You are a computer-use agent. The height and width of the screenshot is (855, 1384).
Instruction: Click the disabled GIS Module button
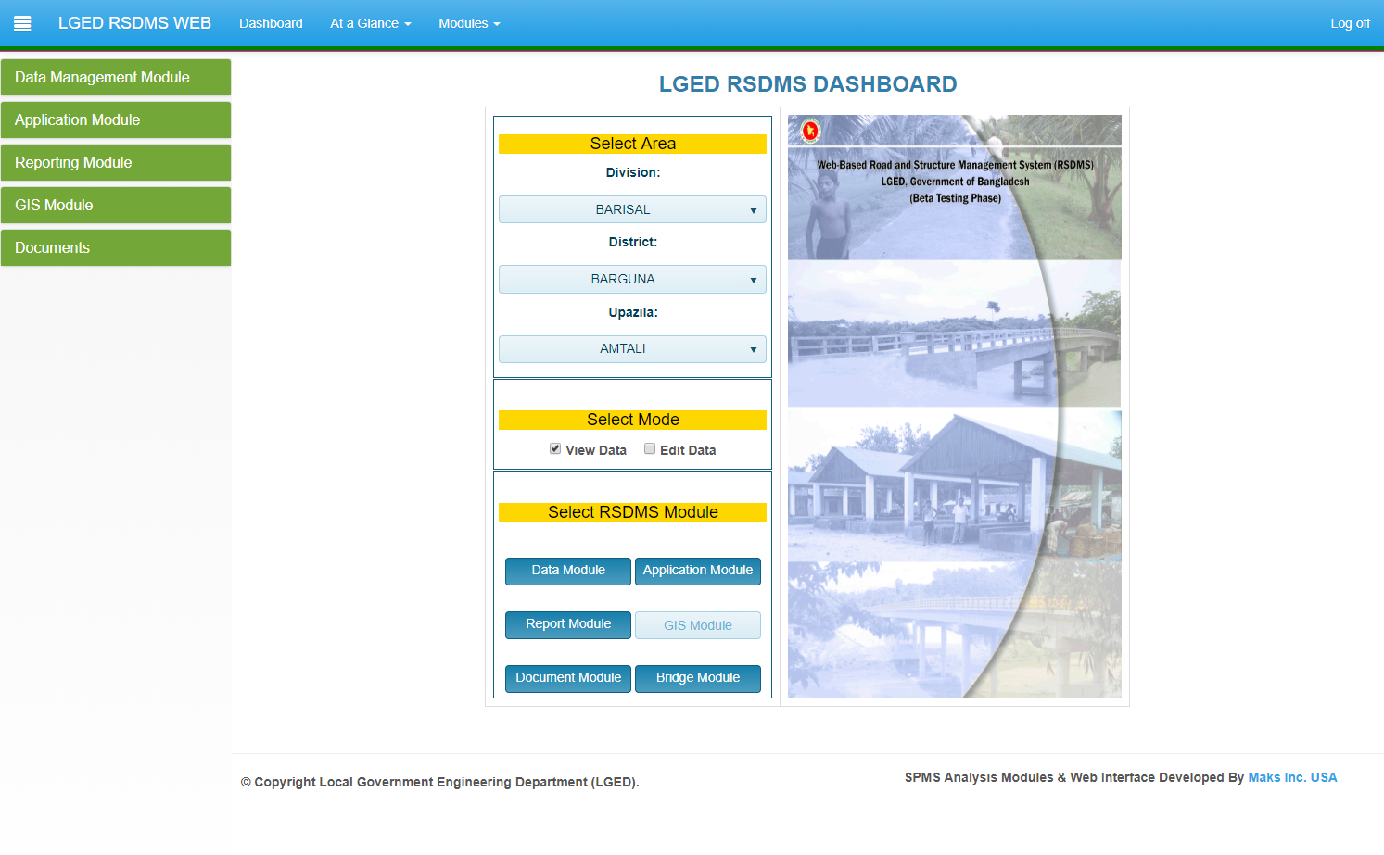[698, 625]
